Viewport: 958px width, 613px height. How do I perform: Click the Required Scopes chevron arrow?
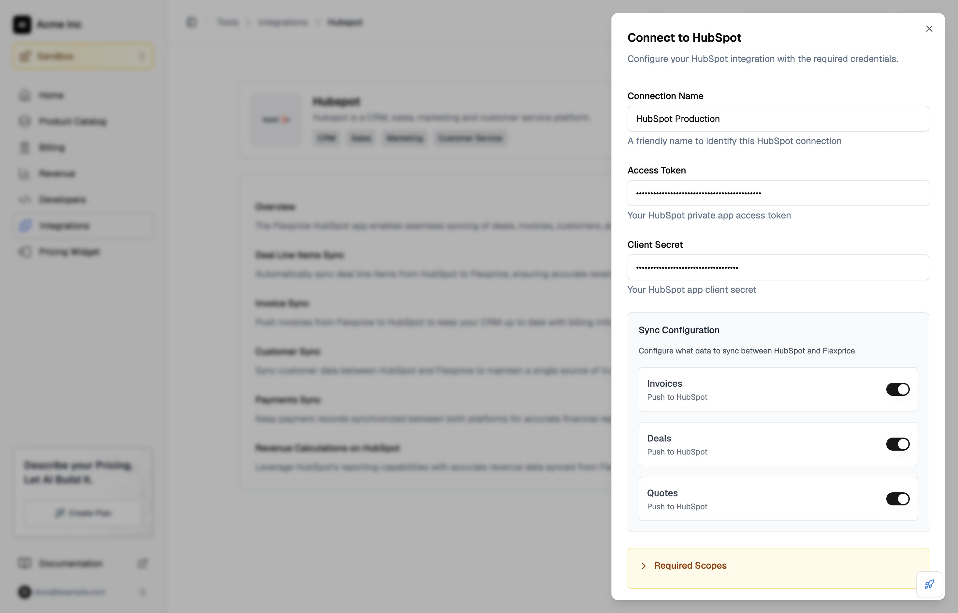coord(644,566)
